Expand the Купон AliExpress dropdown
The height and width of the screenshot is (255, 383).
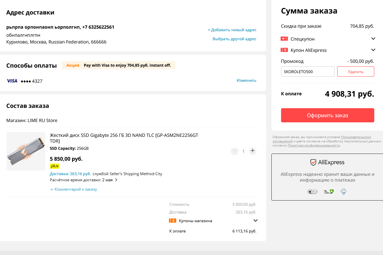coord(373,50)
